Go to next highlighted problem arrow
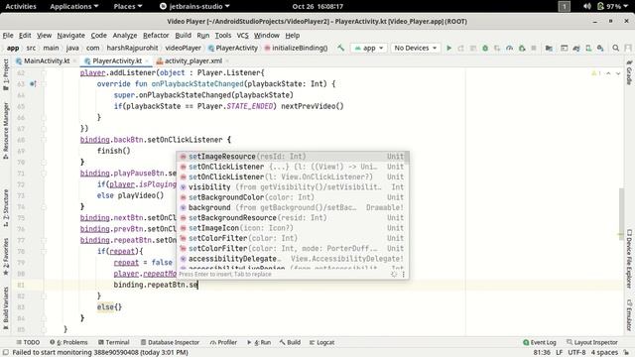635x357 pixels. [x=618, y=73]
